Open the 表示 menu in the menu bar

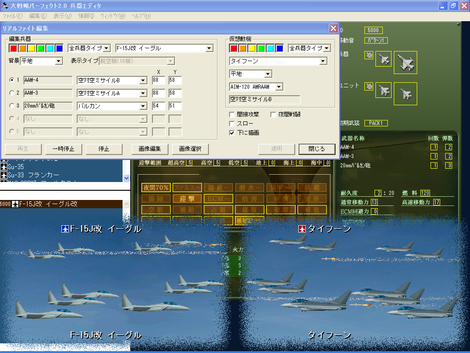tap(62, 16)
